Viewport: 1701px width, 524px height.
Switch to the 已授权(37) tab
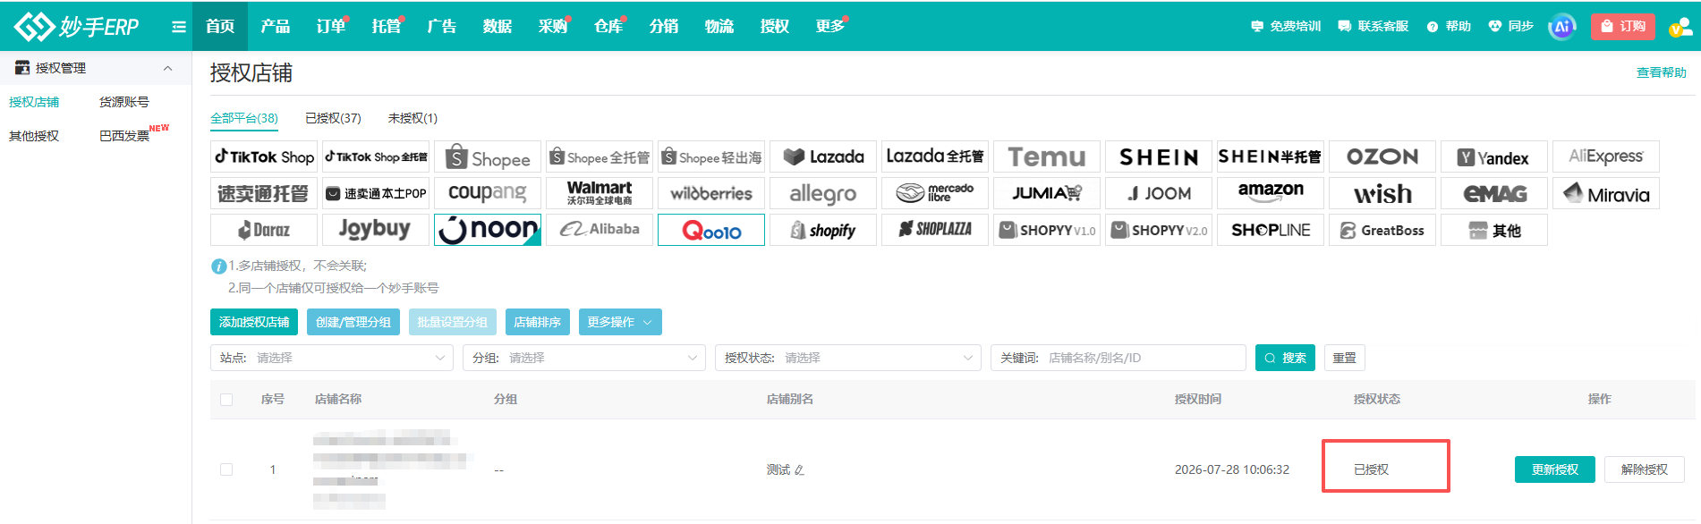[x=333, y=118]
